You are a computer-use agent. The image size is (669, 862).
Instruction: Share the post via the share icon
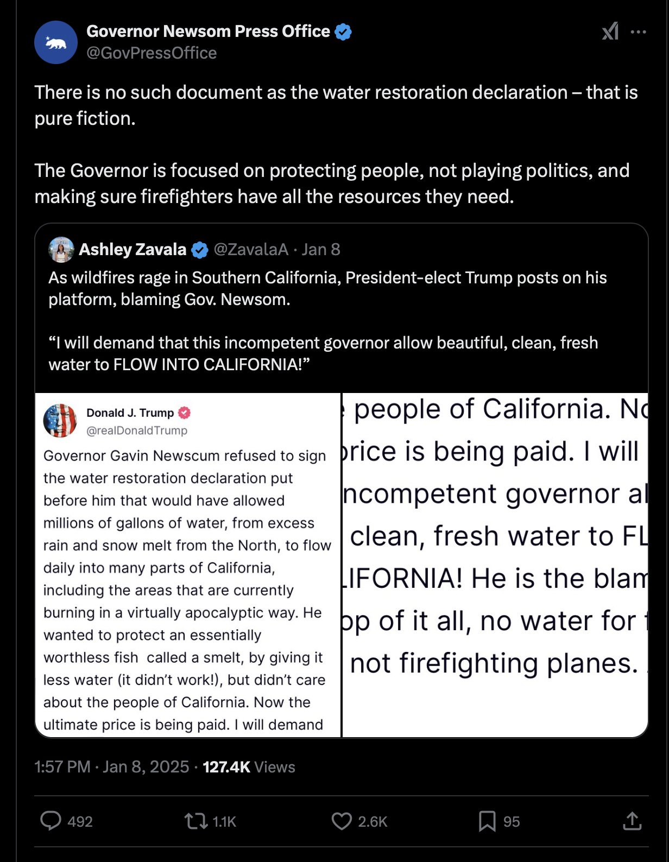(632, 821)
